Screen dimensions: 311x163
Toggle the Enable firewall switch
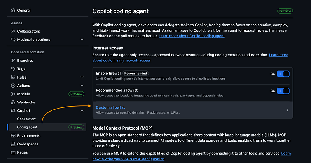pos(283,74)
